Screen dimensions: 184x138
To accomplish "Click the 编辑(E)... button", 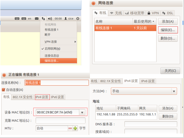I will coord(168,30).
